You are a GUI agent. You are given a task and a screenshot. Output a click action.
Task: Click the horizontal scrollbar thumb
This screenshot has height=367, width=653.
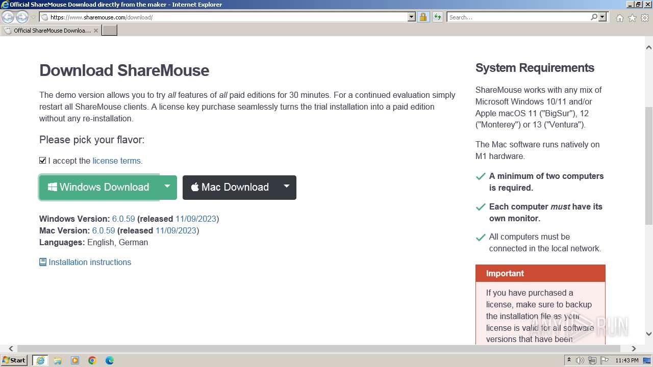pyautogui.click(x=319, y=349)
